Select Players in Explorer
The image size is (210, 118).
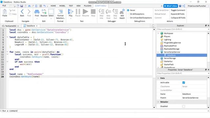167,36
